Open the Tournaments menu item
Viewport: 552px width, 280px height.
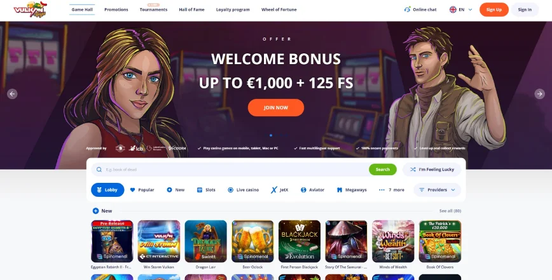(x=153, y=10)
